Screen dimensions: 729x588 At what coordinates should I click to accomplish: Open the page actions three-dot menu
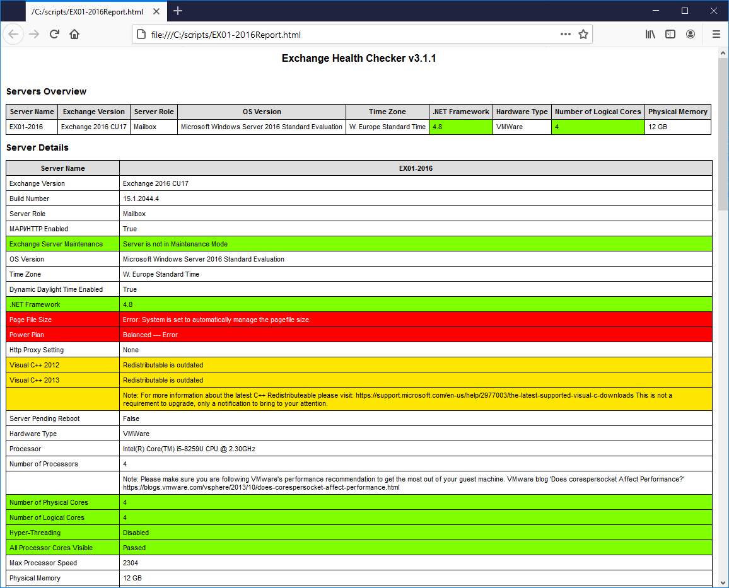[565, 35]
